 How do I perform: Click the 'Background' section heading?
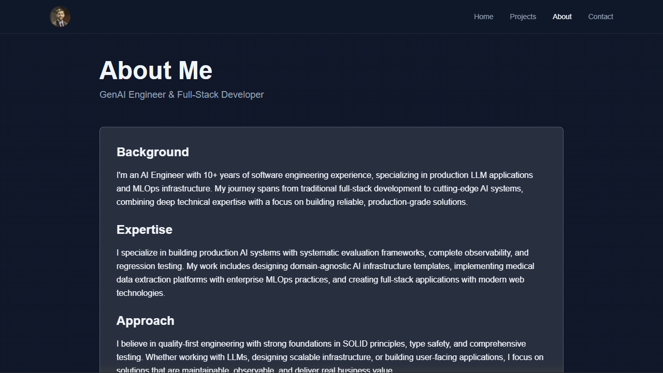tap(152, 152)
